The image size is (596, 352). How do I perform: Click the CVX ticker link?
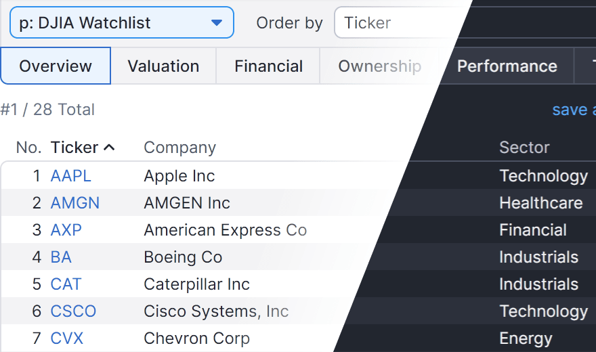pos(66,338)
